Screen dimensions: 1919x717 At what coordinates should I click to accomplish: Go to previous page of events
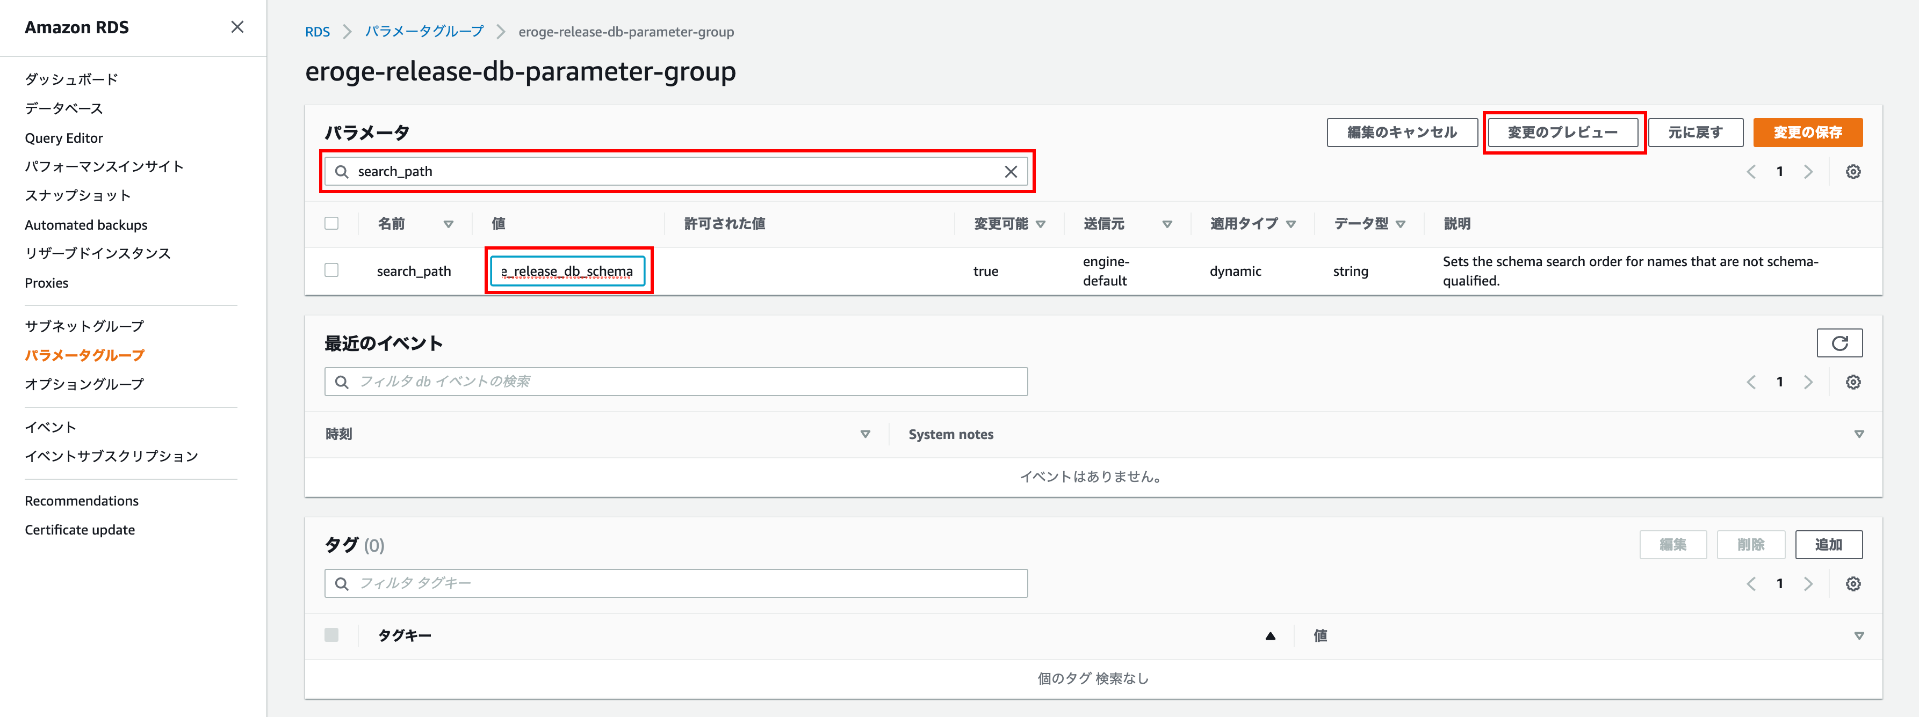tap(1751, 382)
